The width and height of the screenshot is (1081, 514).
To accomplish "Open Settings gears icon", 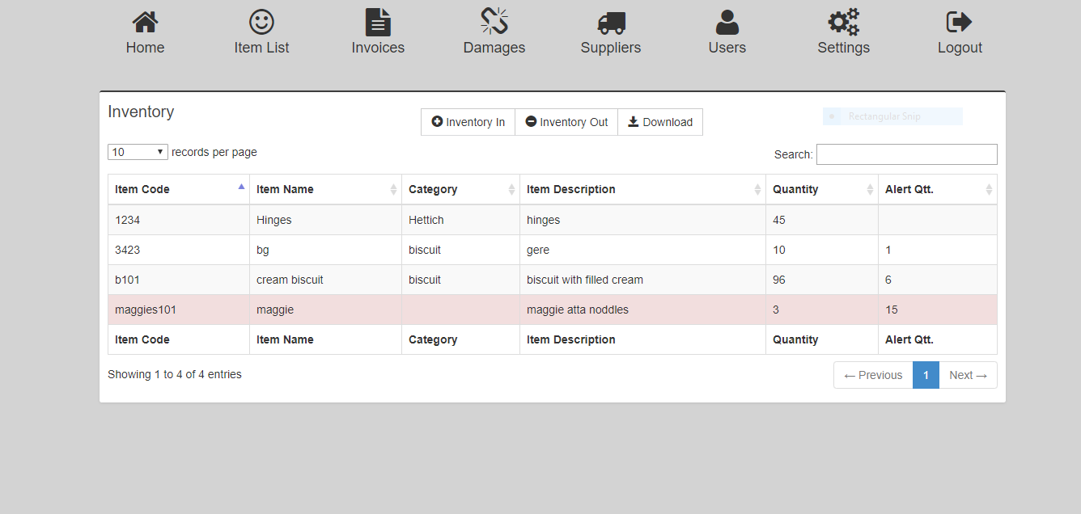I will pyautogui.click(x=843, y=23).
